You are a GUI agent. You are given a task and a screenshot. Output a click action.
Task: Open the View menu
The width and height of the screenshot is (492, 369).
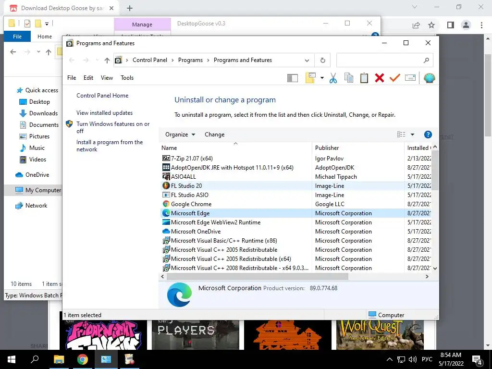pos(107,78)
